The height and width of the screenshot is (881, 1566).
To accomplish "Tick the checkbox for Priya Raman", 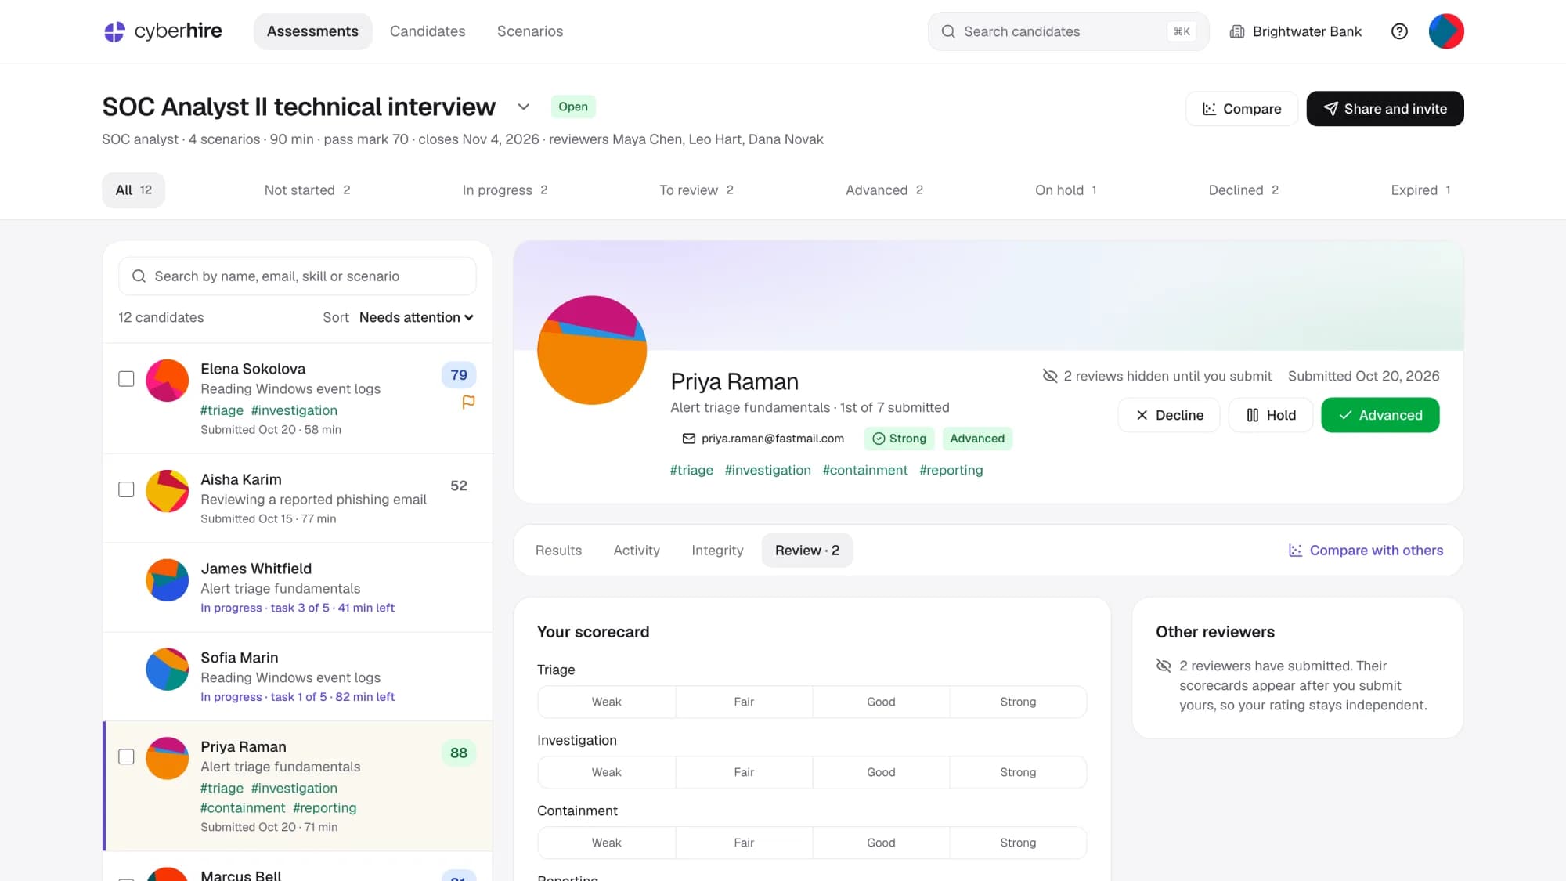I will point(126,756).
